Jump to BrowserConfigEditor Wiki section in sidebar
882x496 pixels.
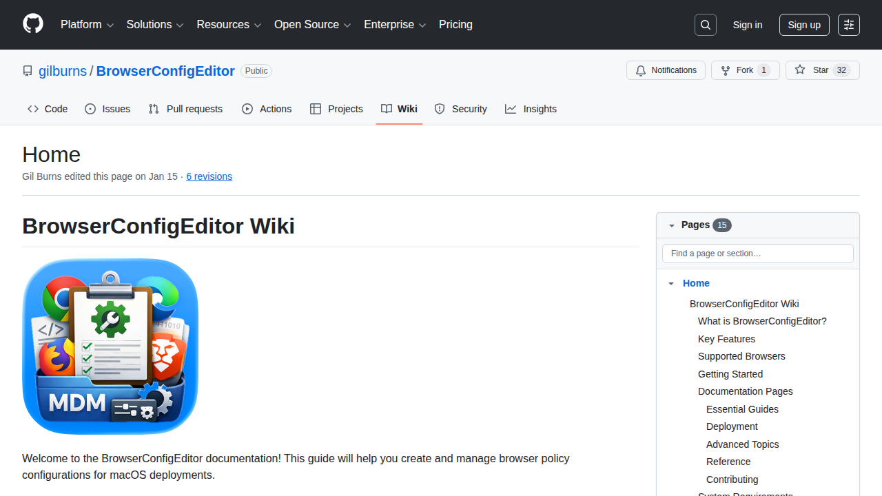(x=744, y=304)
